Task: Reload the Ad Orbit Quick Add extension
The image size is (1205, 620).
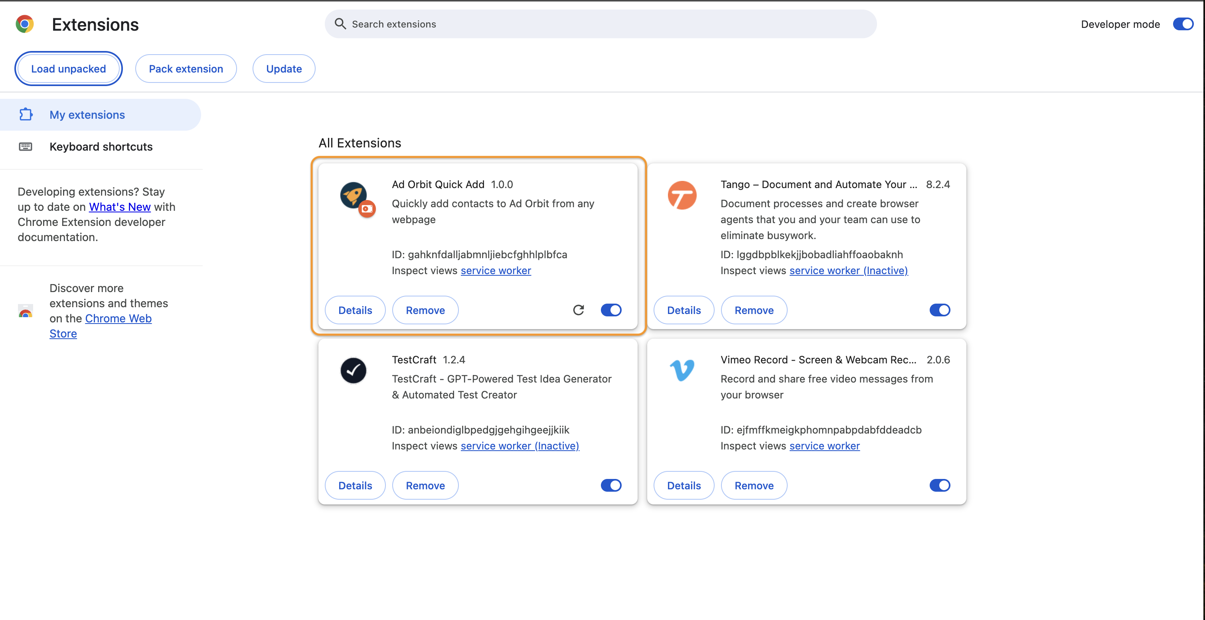Action: (579, 310)
